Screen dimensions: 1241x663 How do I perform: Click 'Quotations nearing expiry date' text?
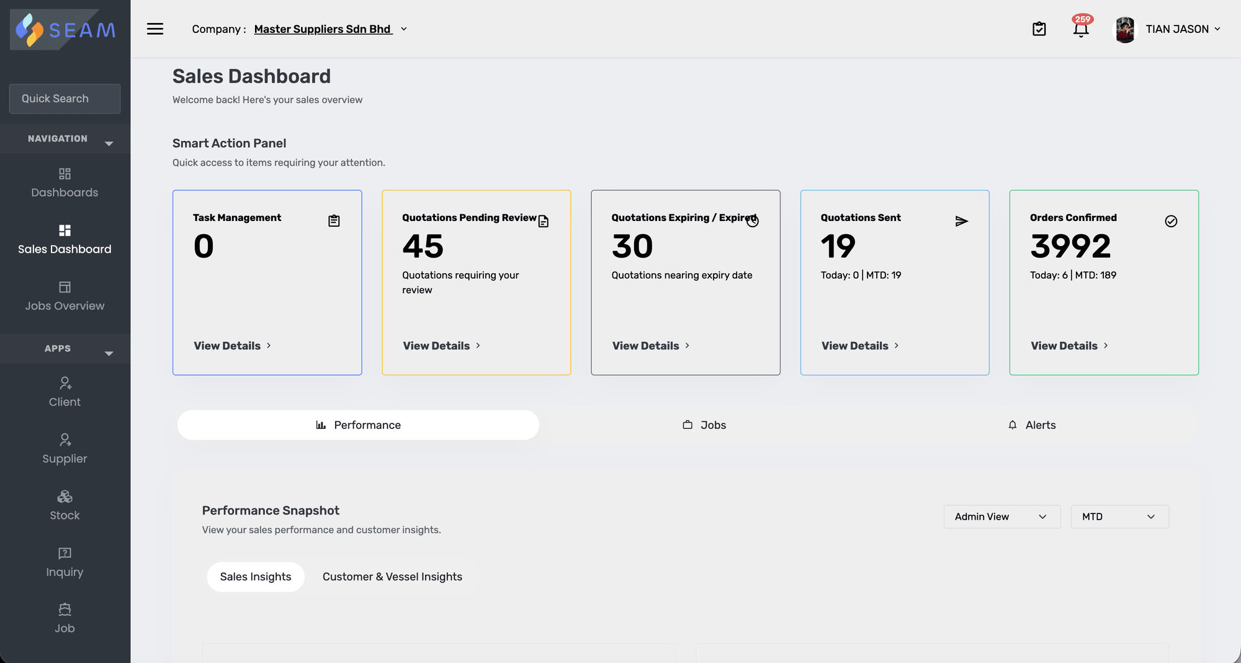[x=682, y=275]
